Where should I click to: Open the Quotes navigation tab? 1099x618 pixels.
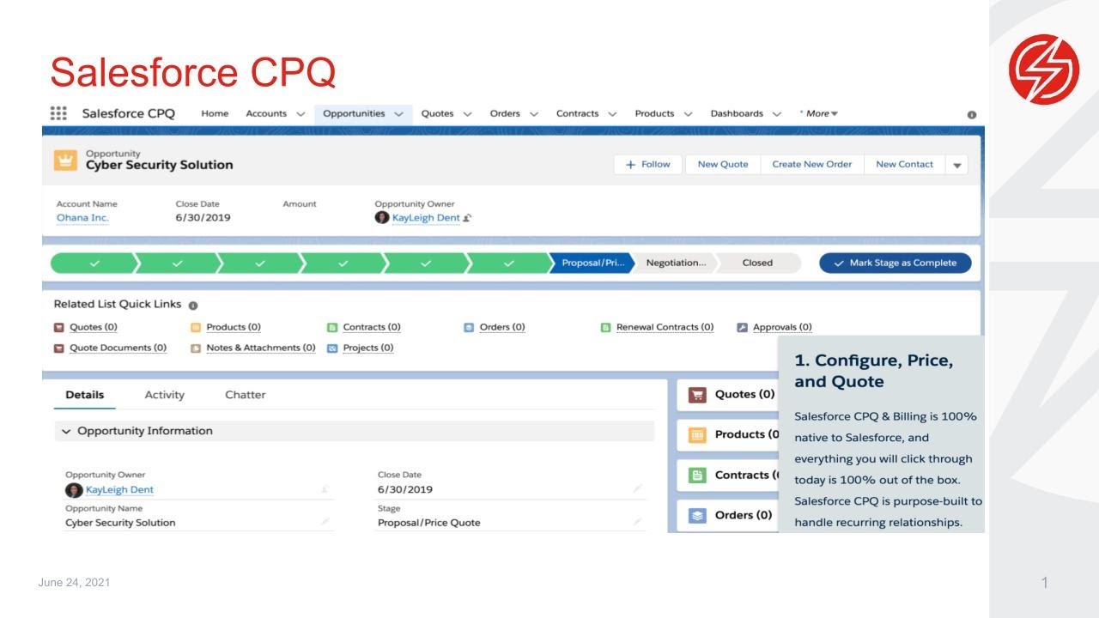pos(437,113)
